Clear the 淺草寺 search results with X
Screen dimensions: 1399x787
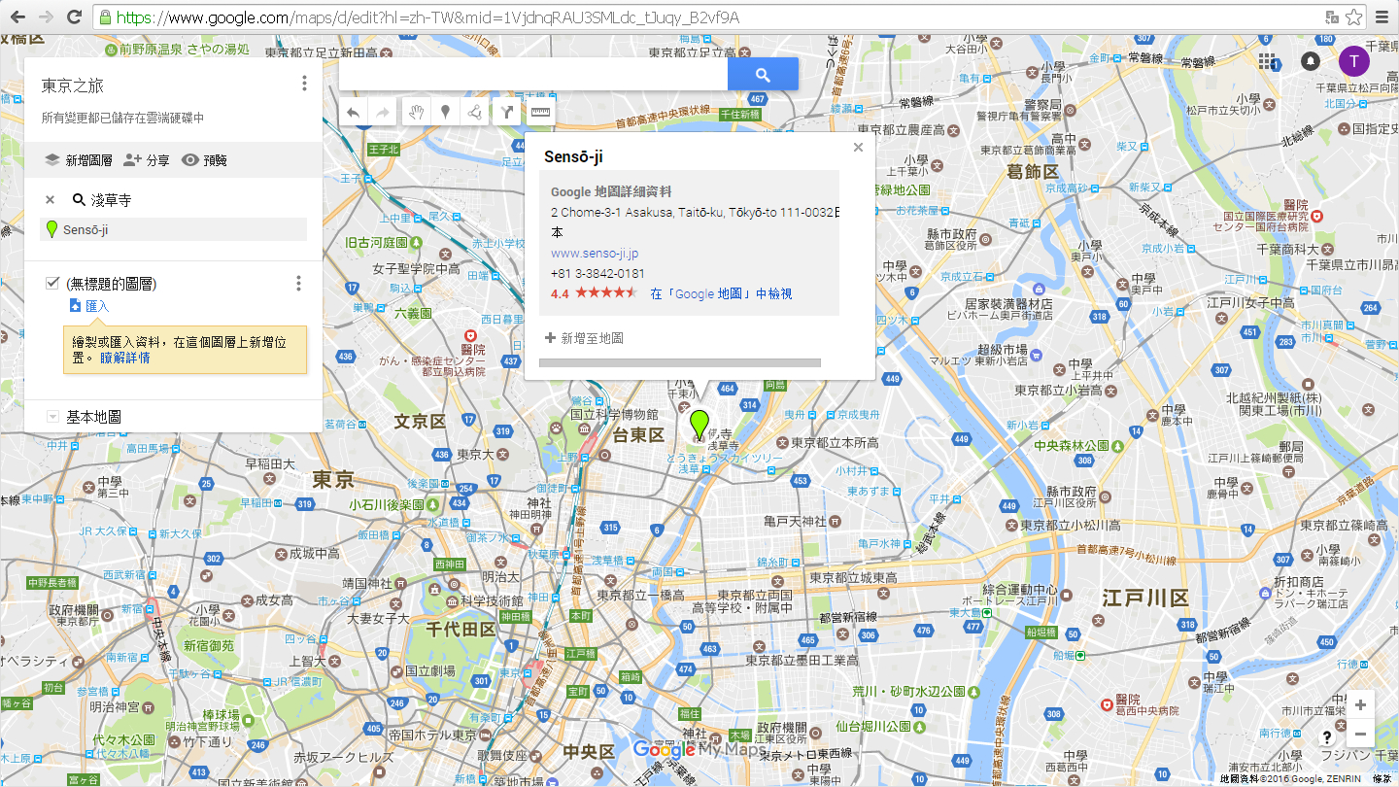click(50, 200)
